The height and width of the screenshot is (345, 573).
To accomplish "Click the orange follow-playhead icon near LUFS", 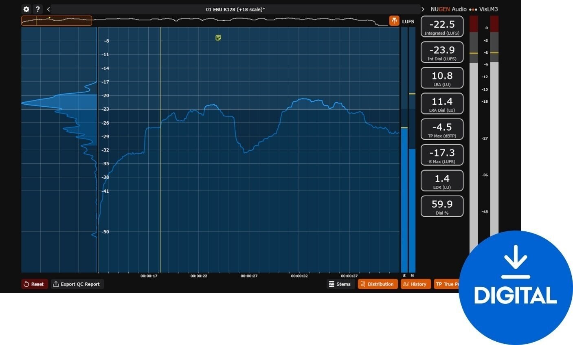I will pos(394,21).
